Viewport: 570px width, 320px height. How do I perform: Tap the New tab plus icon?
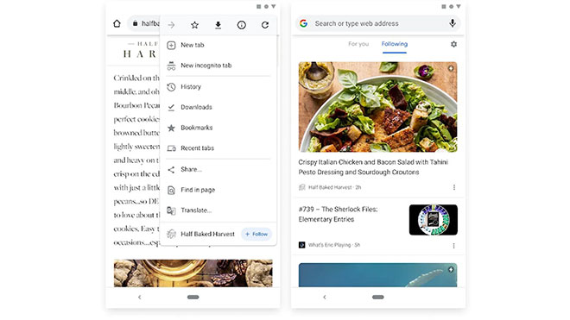[x=171, y=46]
